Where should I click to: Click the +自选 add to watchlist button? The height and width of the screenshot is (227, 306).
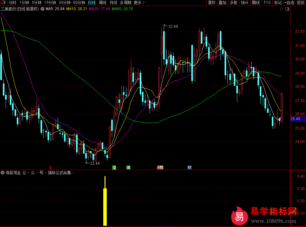(x=289, y=3)
